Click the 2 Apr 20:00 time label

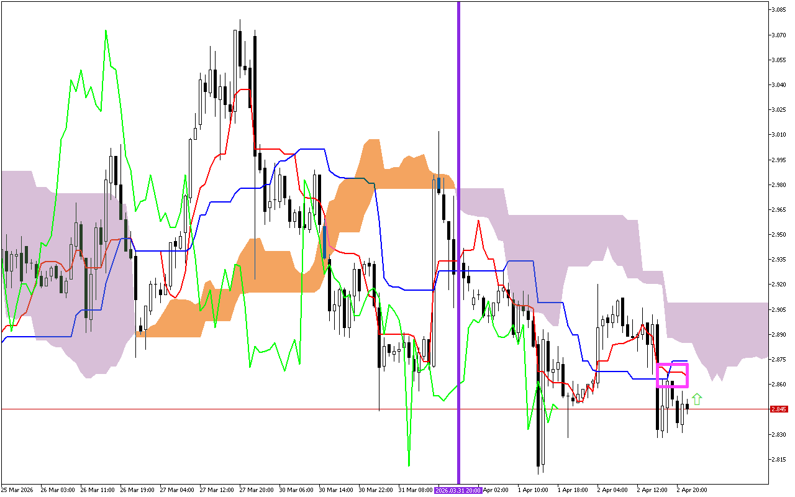[692, 490]
